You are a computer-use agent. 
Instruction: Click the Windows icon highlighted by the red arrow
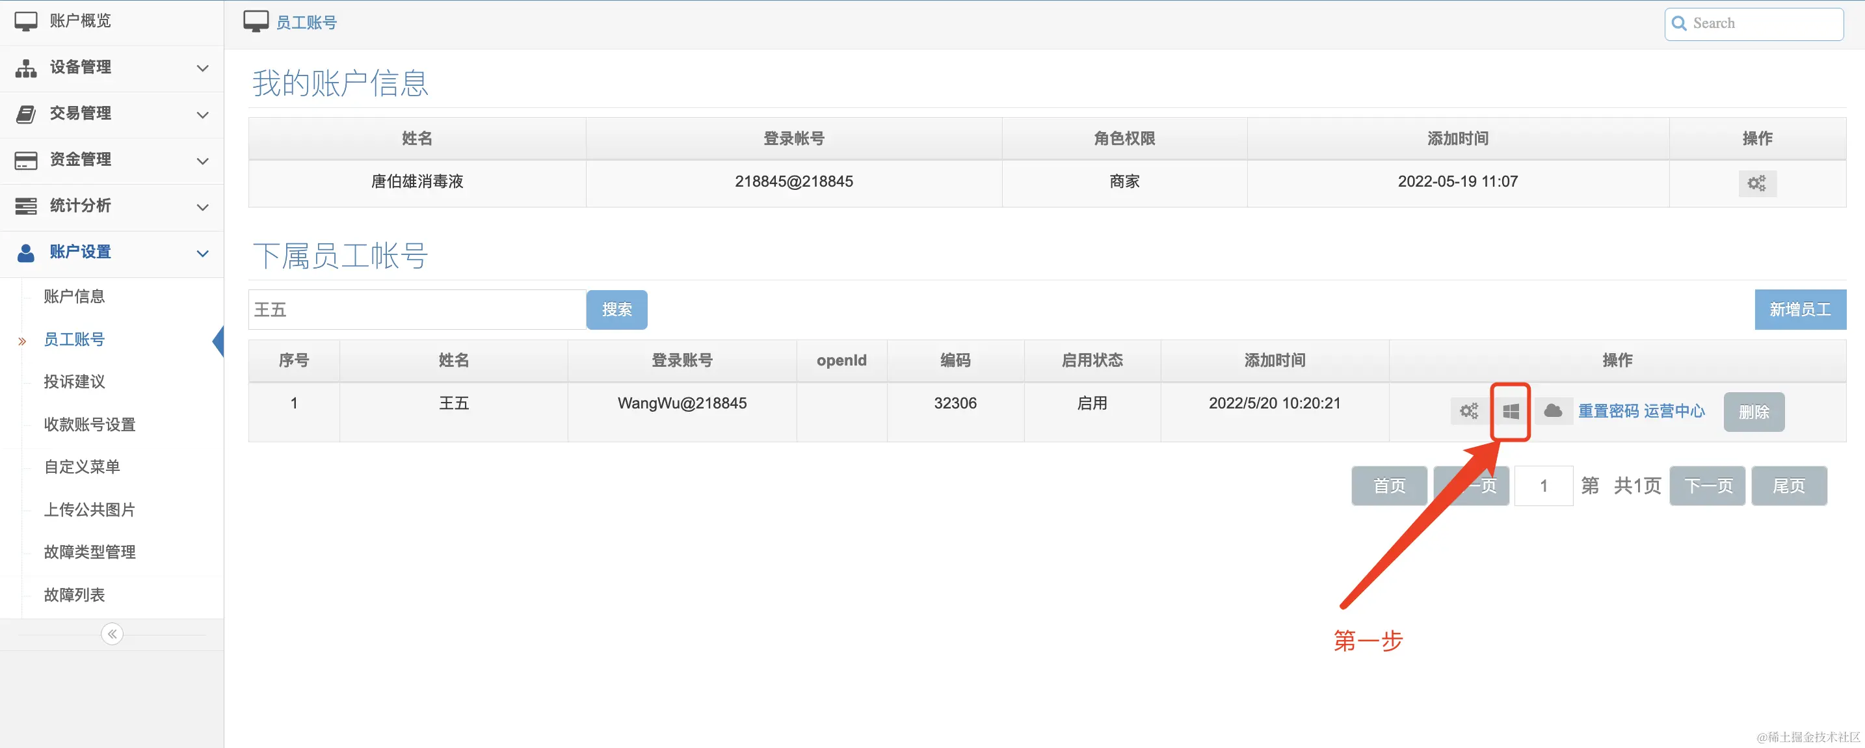click(x=1510, y=411)
